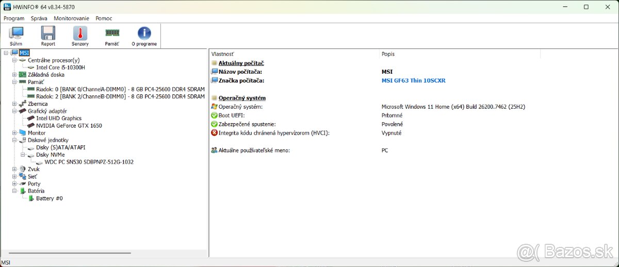This screenshot has width=619, height=267.
Task: Click the ports icon beside Porty
Action: click(23, 183)
